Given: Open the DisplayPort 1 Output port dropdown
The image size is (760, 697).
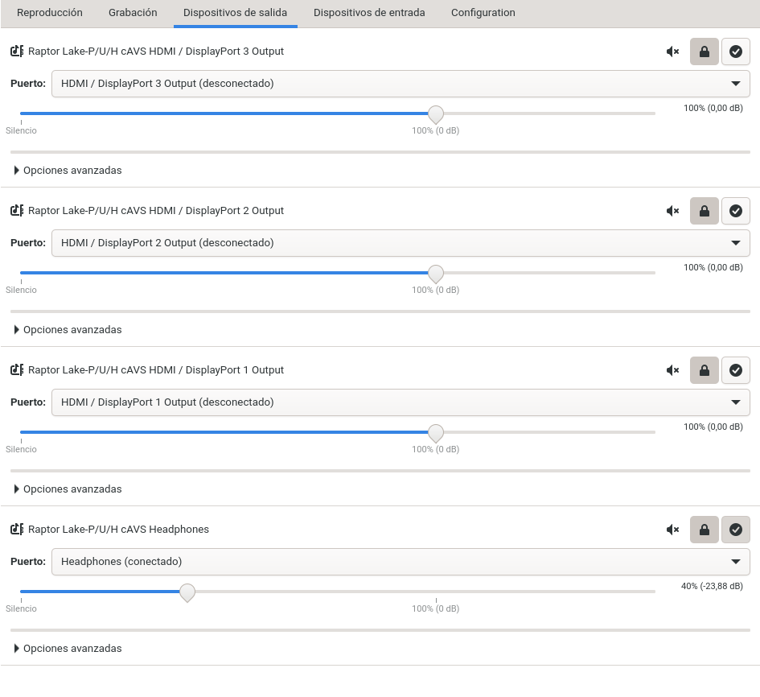Looking at the screenshot, I should (x=401, y=402).
